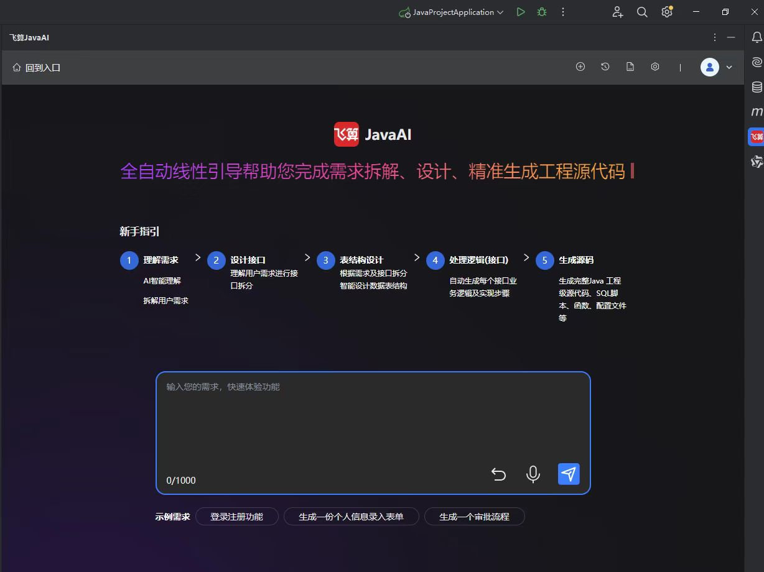This screenshot has height=572, width=764.
Task: Create a new session with plus icon
Action: 580,67
